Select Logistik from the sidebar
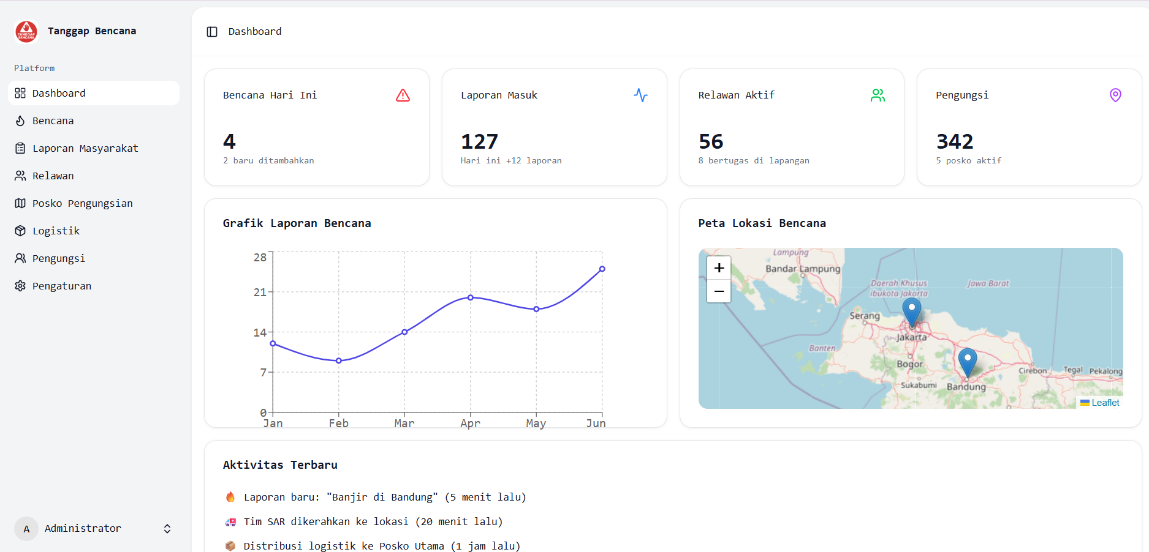 (56, 231)
